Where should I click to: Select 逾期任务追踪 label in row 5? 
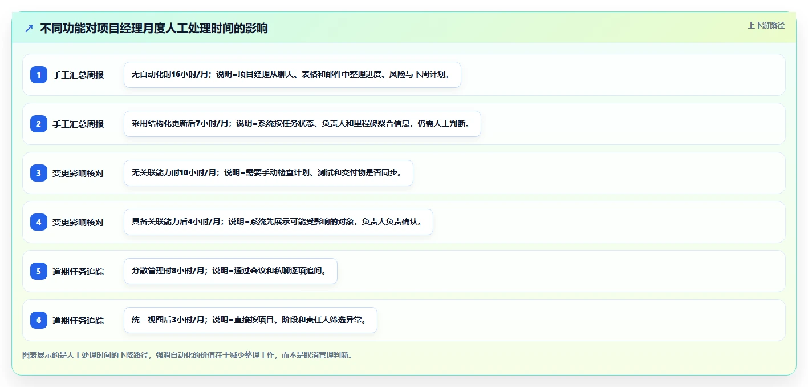pos(78,271)
